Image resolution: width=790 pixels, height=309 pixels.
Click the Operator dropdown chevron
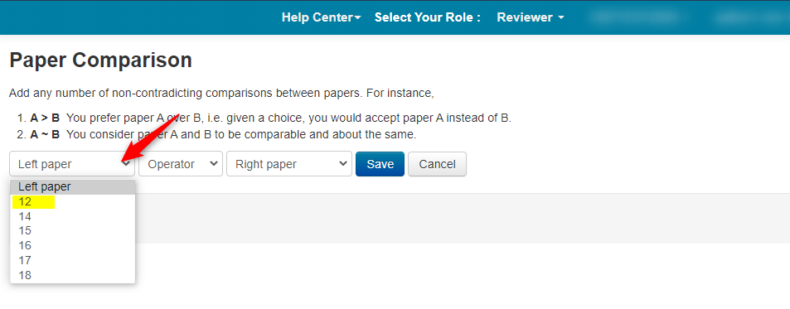click(214, 164)
